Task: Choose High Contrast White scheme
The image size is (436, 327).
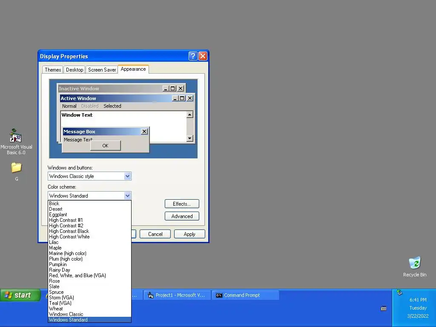Action: click(89, 237)
